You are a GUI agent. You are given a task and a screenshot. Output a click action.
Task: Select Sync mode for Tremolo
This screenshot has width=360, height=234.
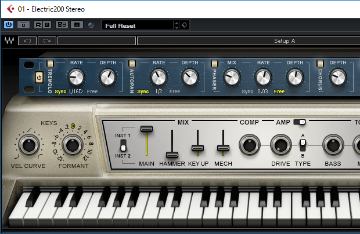coord(60,92)
